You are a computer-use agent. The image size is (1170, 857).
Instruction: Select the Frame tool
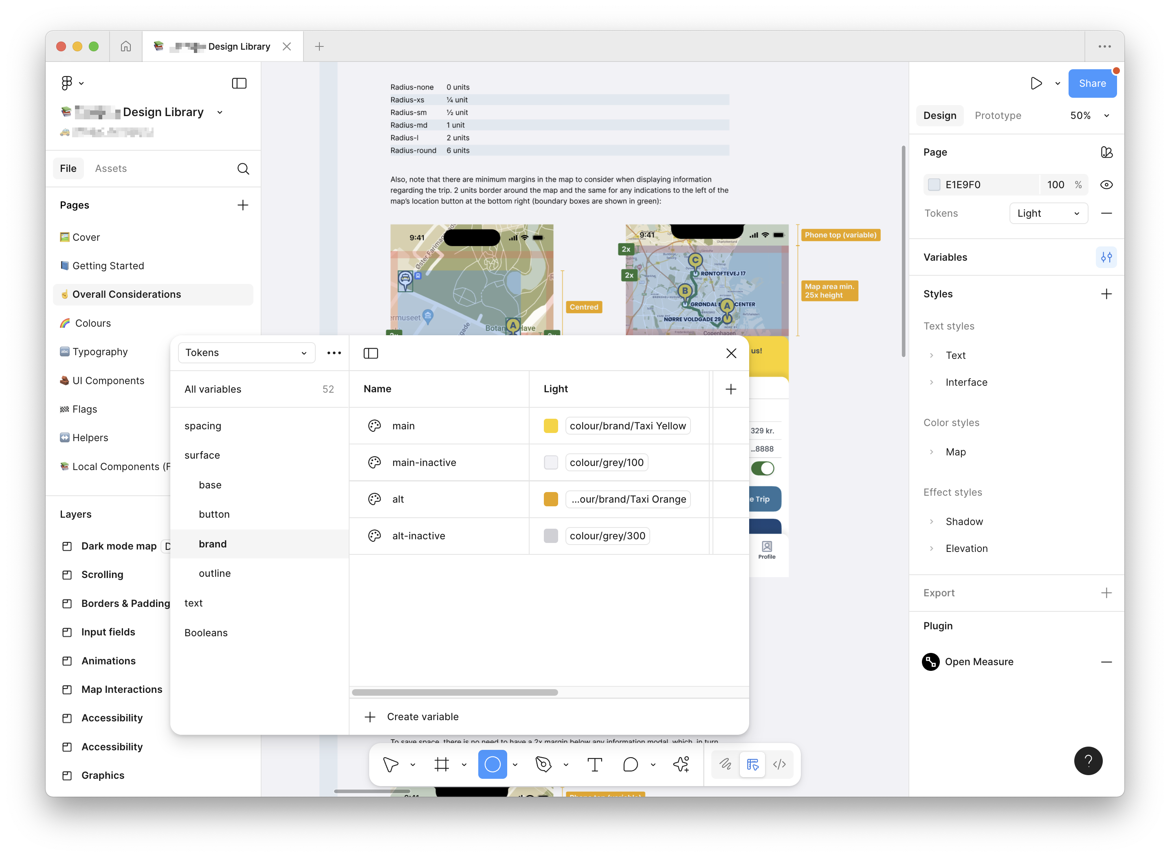point(442,764)
